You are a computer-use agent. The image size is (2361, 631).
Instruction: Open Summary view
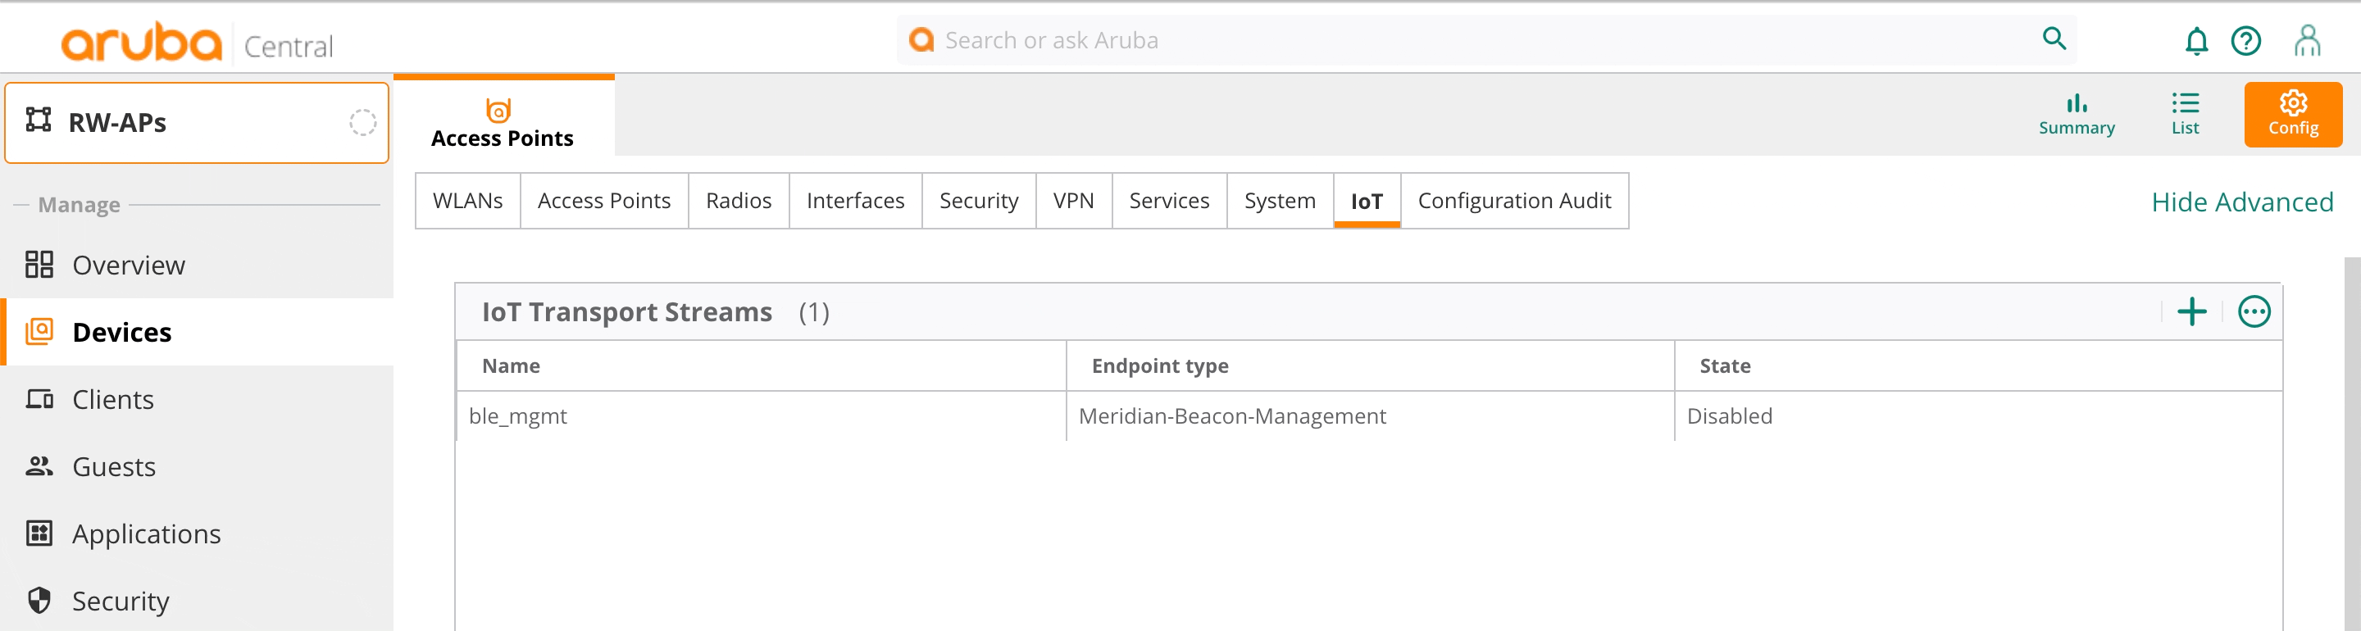(x=2076, y=115)
